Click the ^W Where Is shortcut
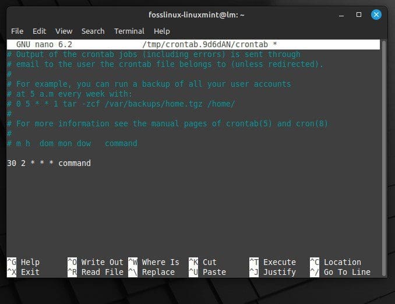 154,262
